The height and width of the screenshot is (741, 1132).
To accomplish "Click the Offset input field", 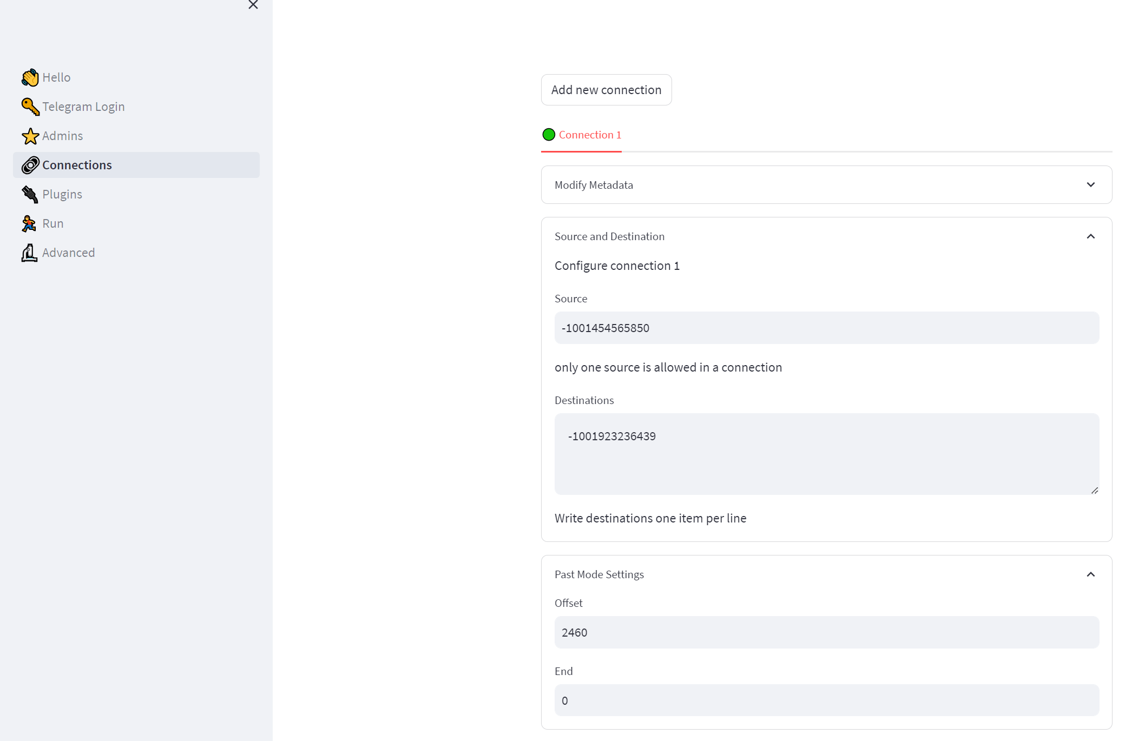I will pyautogui.click(x=826, y=632).
